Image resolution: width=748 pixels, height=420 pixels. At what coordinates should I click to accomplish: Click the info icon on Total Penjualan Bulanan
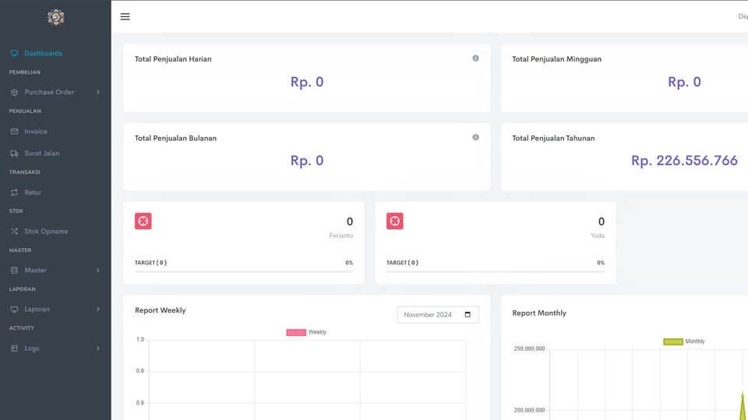pos(475,138)
